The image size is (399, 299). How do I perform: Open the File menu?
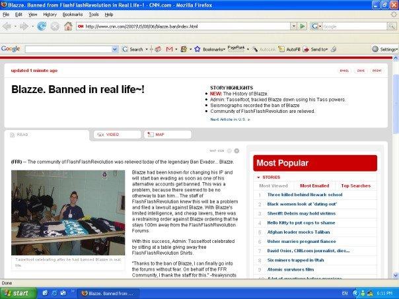pyautogui.click(x=6, y=15)
